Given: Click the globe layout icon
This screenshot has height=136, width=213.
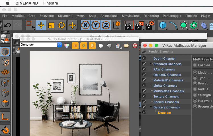Looking at the screenshot, I should pyautogui.click(x=5, y=38).
